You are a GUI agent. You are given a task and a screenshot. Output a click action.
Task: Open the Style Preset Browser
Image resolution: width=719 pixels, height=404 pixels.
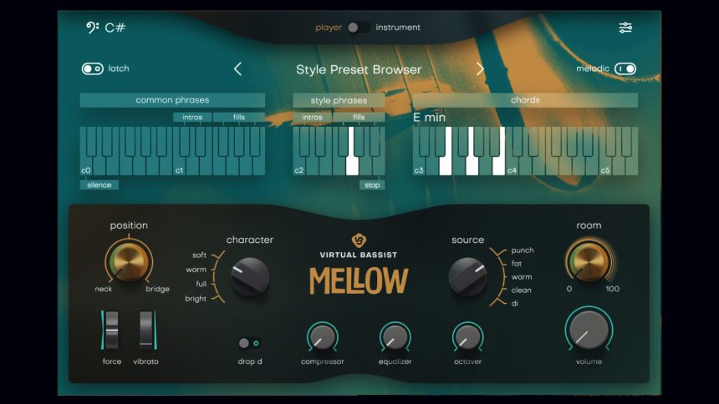pos(359,69)
